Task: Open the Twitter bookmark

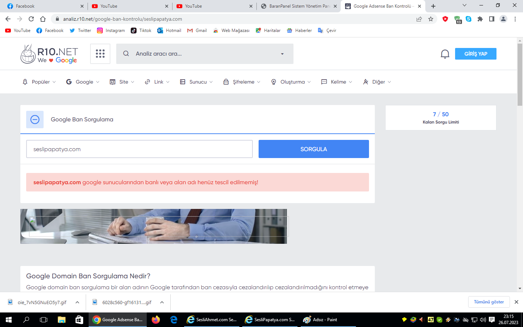Action: 80,31
